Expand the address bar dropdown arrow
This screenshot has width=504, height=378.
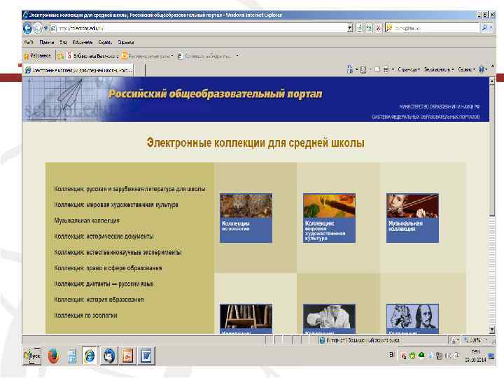point(350,28)
